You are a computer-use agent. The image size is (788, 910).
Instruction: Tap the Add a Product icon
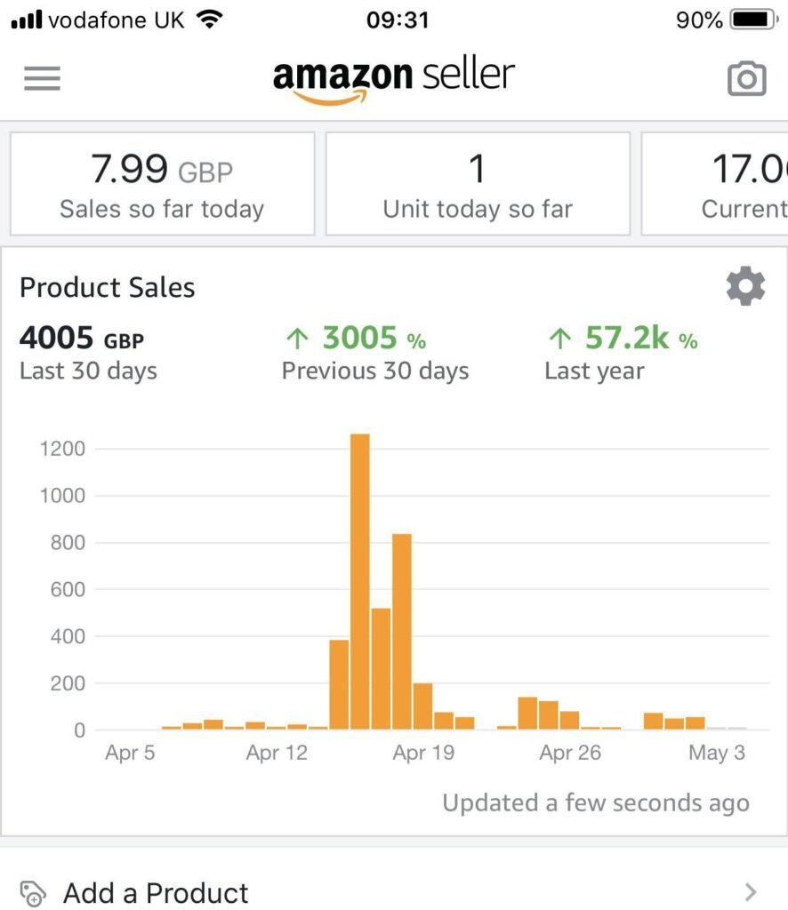tap(33, 892)
